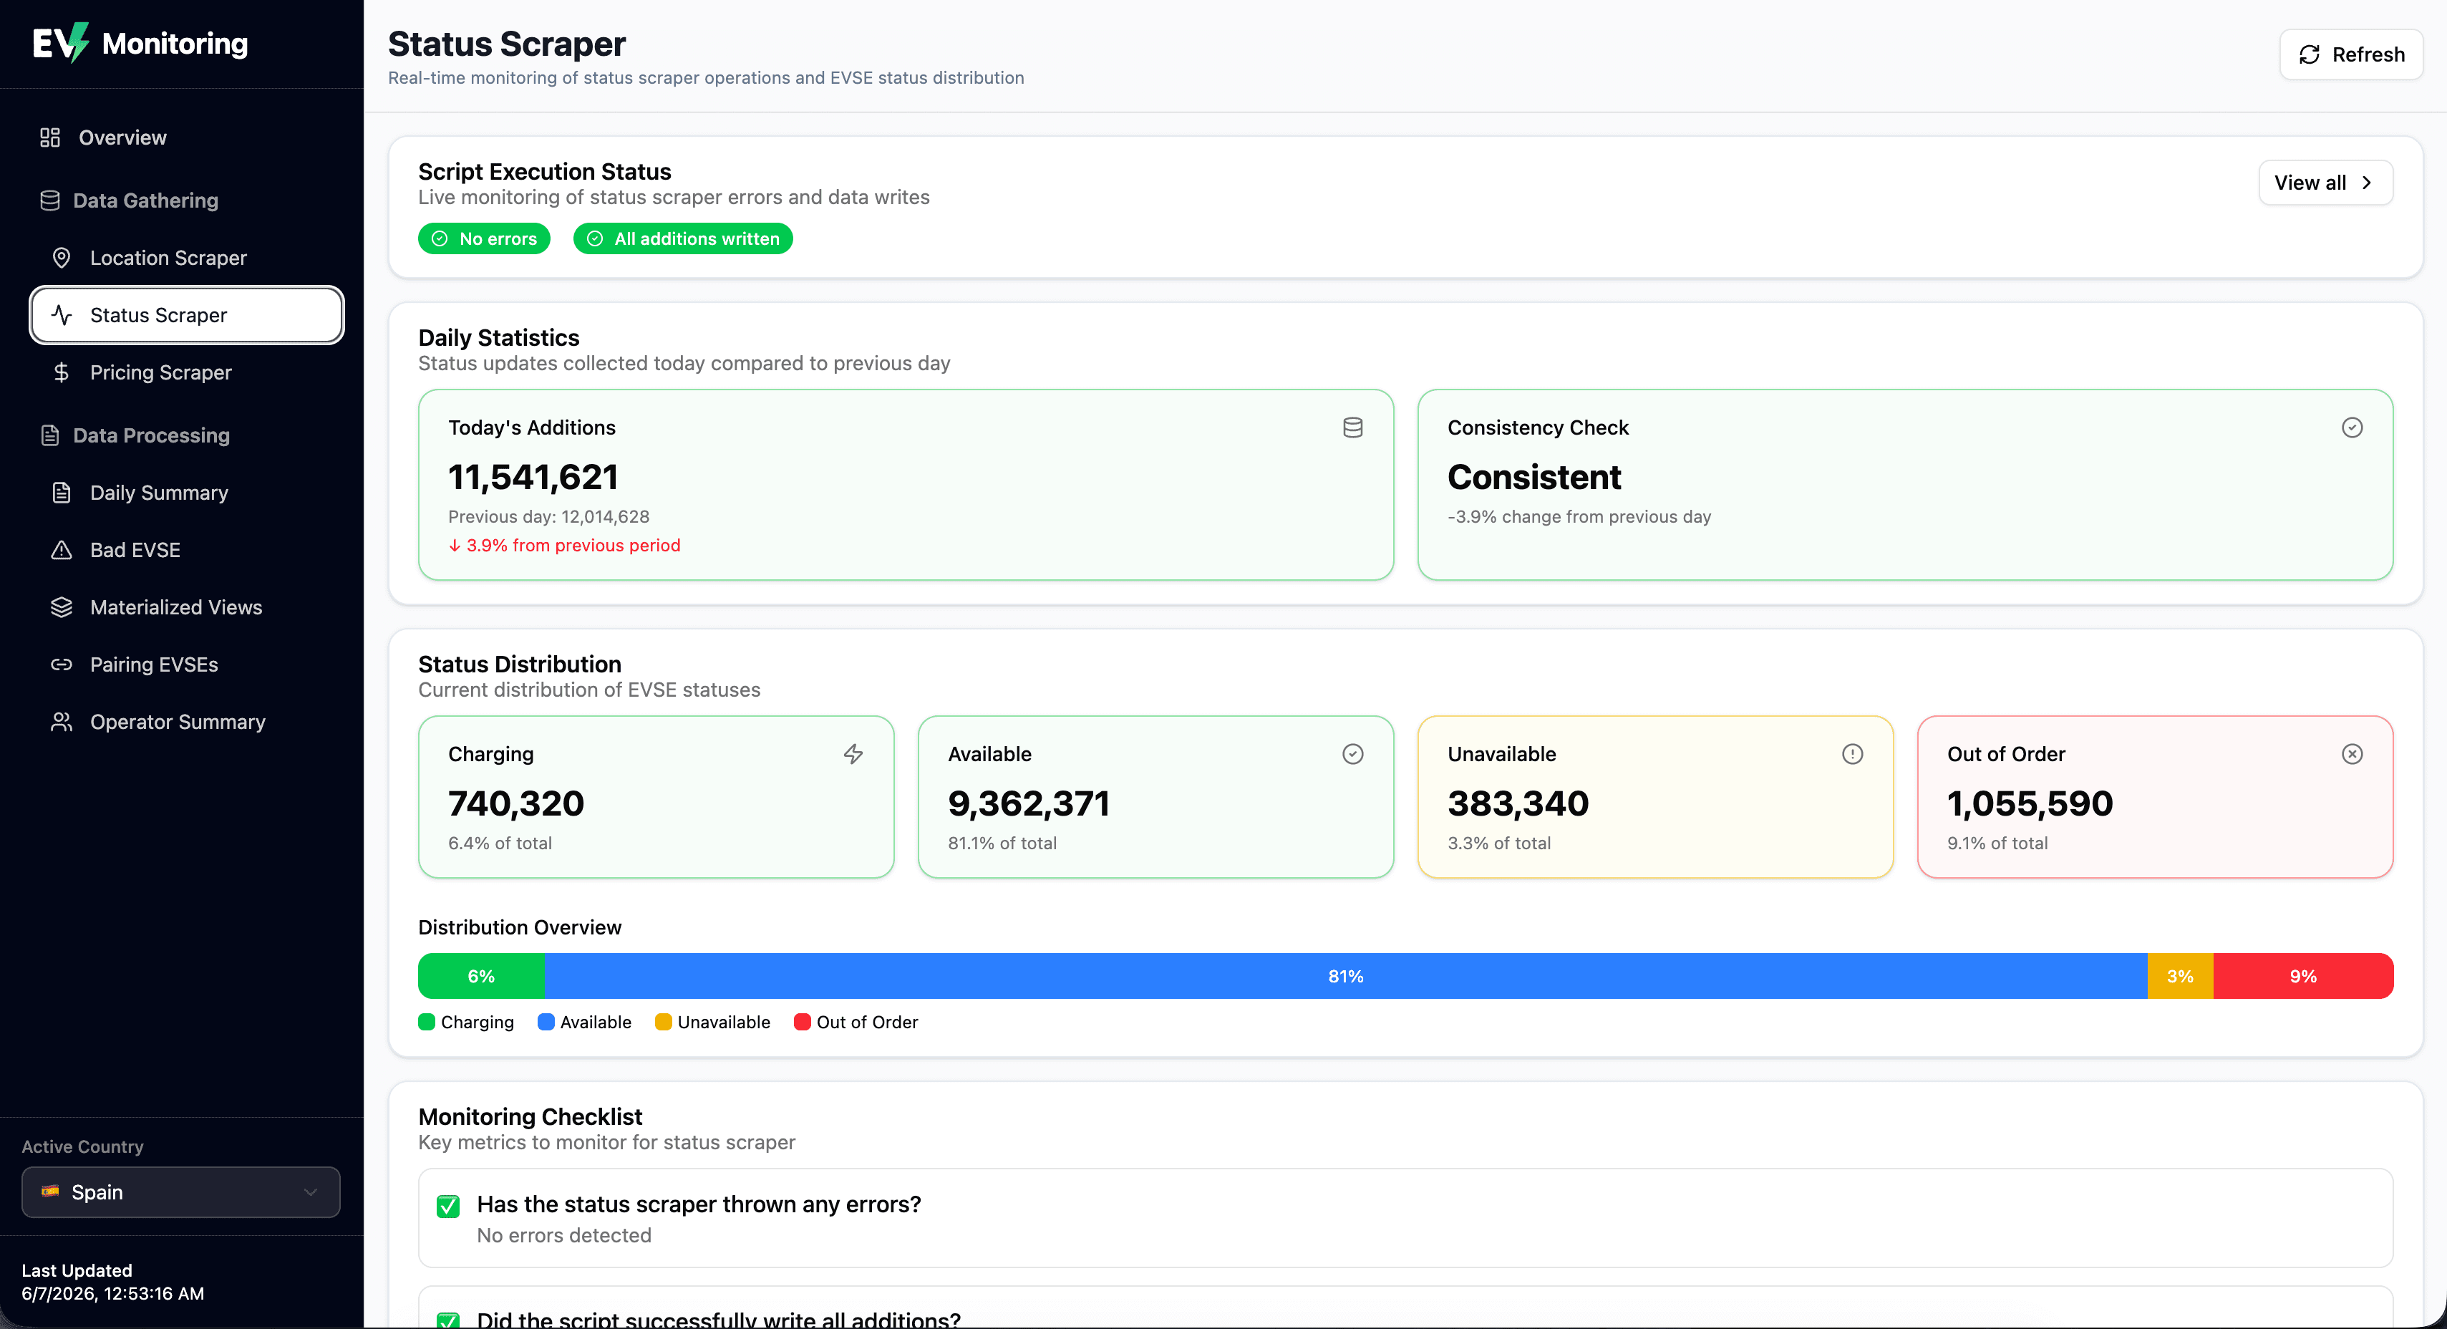The height and width of the screenshot is (1329, 2447).
Task: Go to Location Scraper
Action: point(186,258)
